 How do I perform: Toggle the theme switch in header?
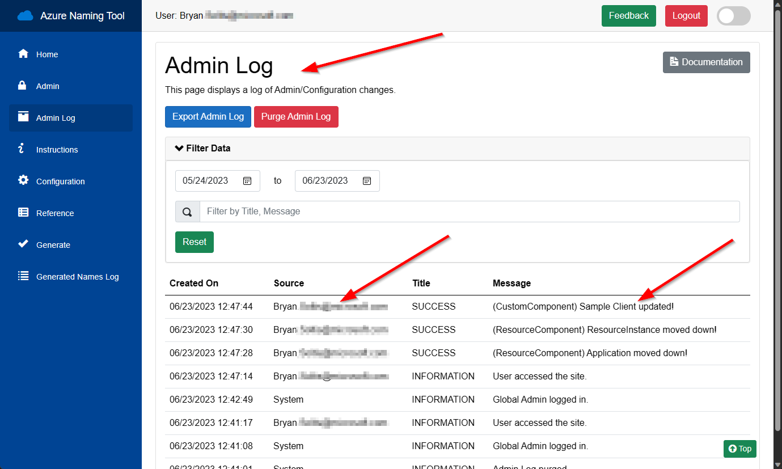click(733, 16)
